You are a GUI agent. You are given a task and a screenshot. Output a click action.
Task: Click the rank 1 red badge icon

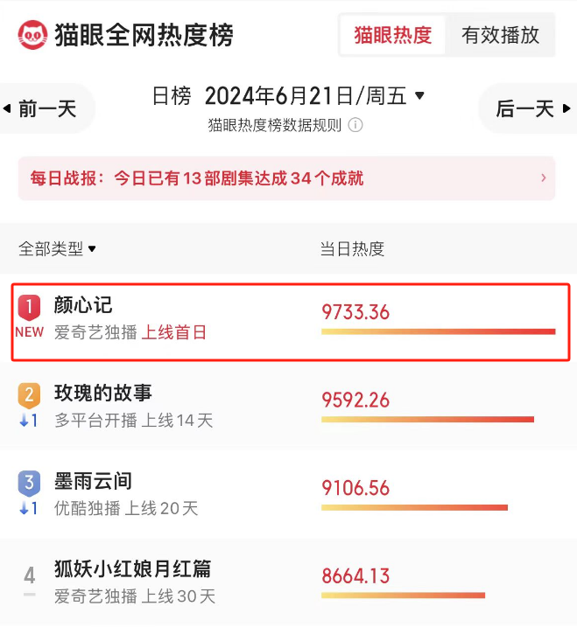tap(29, 308)
